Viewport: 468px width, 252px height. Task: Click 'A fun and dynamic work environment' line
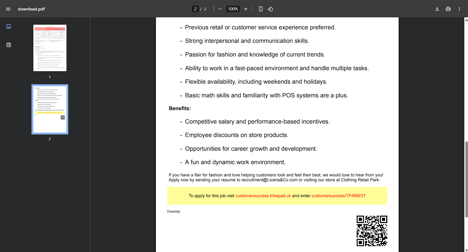click(235, 162)
